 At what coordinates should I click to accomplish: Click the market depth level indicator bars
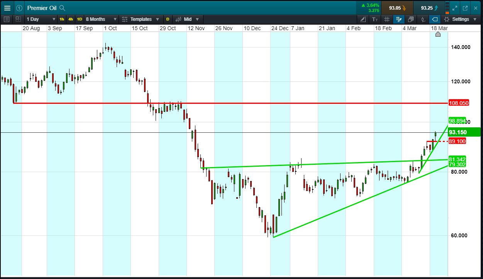point(447,8)
